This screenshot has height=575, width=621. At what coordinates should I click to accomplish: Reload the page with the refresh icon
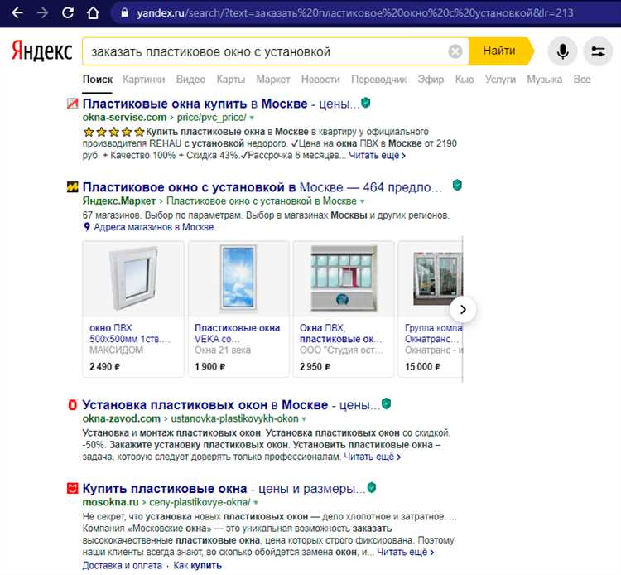click(68, 12)
